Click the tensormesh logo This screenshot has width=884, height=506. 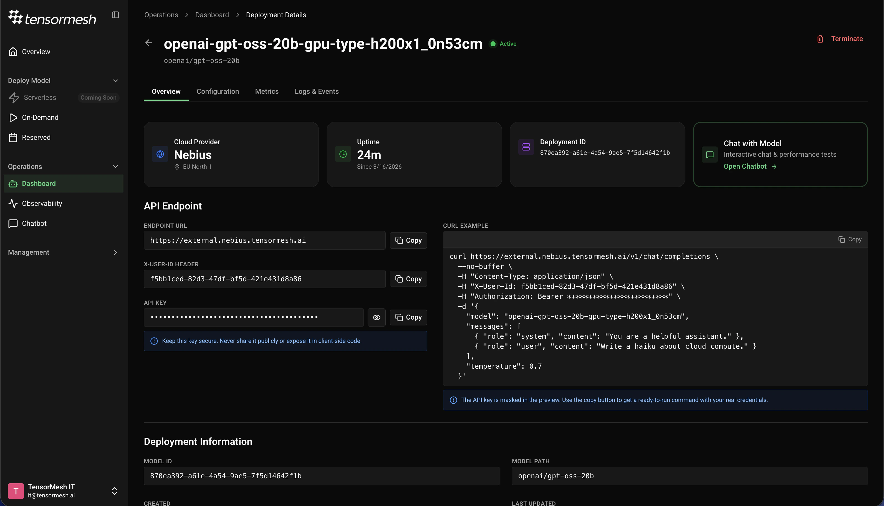(52, 17)
